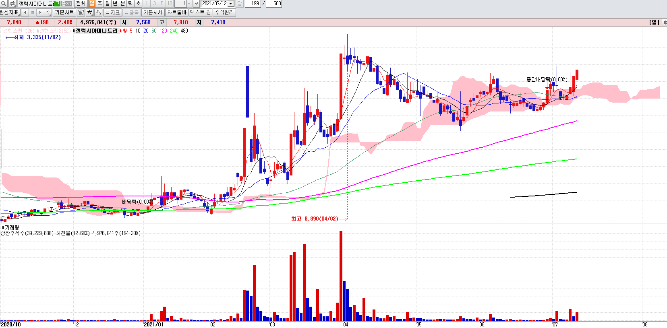Switch to daily (일) chart

[92, 4]
